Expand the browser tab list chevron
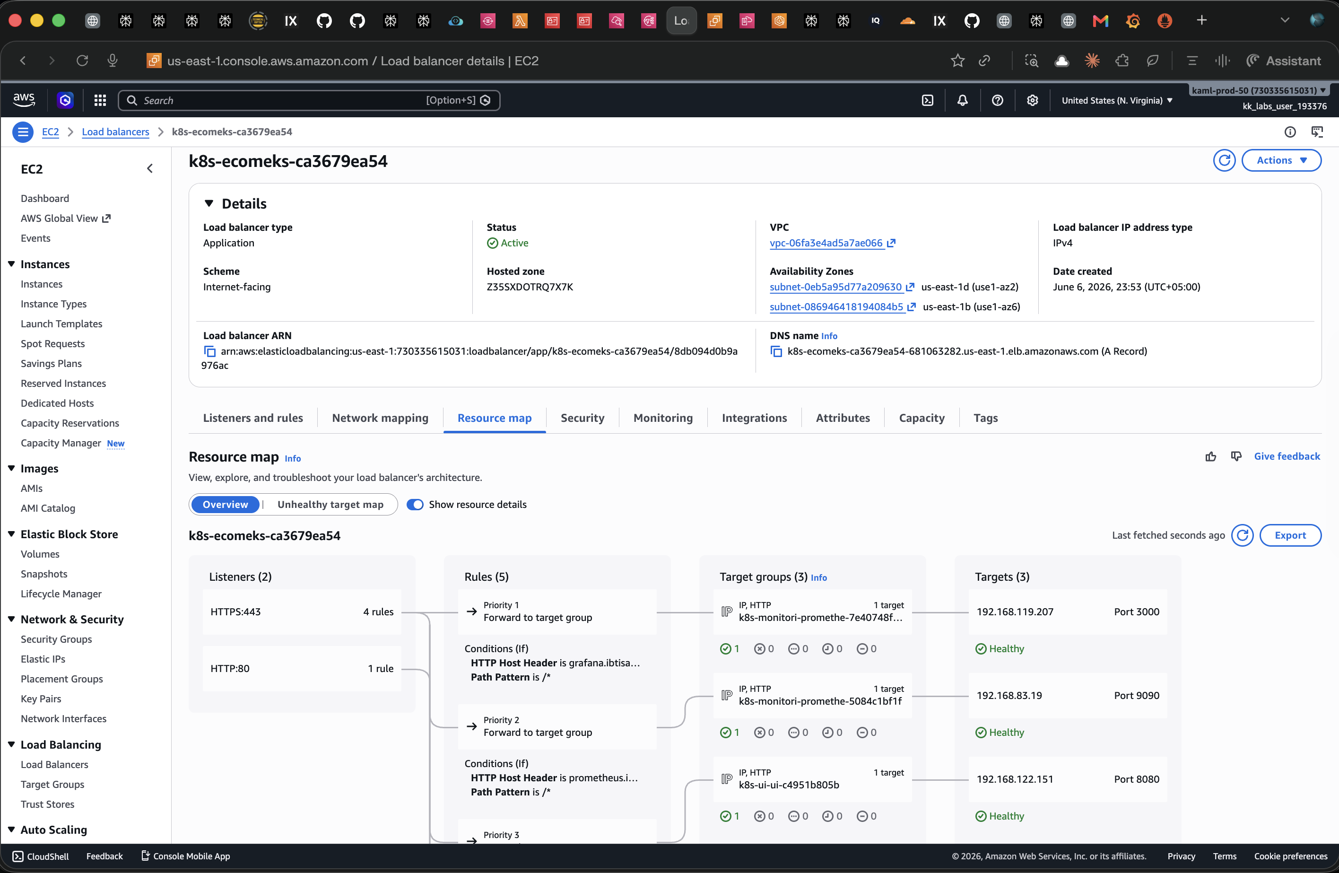This screenshot has height=873, width=1339. 1285,21
